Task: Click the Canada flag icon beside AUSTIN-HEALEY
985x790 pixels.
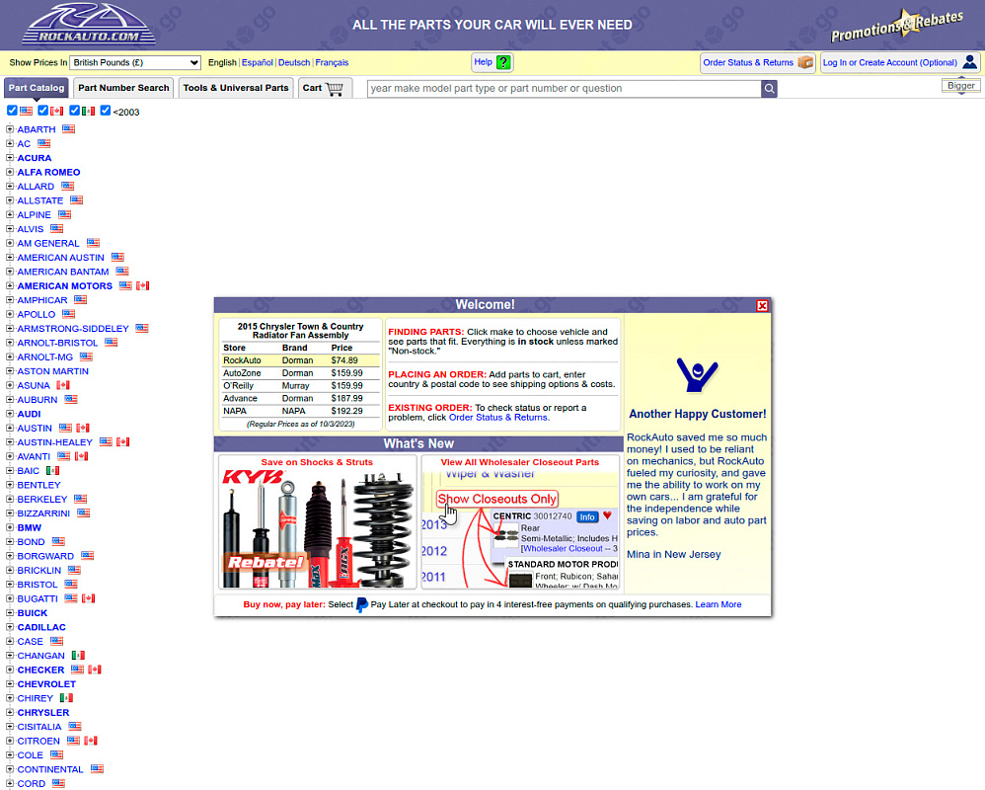Action: (122, 442)
